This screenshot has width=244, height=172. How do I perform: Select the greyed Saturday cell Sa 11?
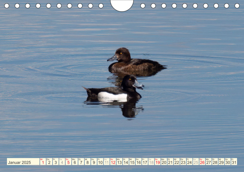[x=106, y=161]
